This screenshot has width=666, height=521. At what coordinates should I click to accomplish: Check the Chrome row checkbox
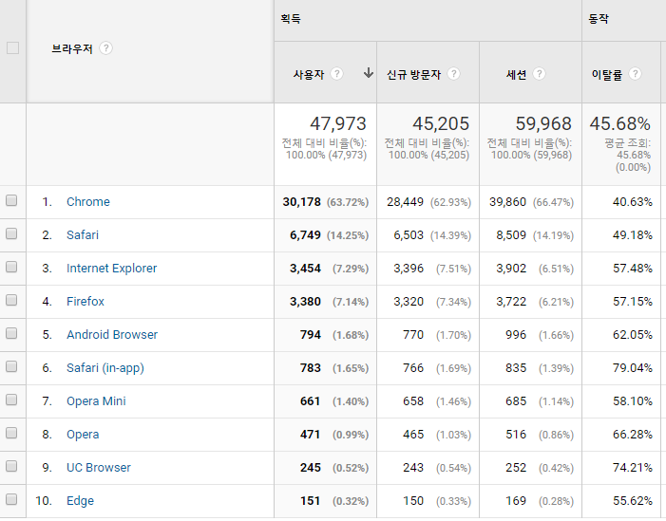[11, 200]
